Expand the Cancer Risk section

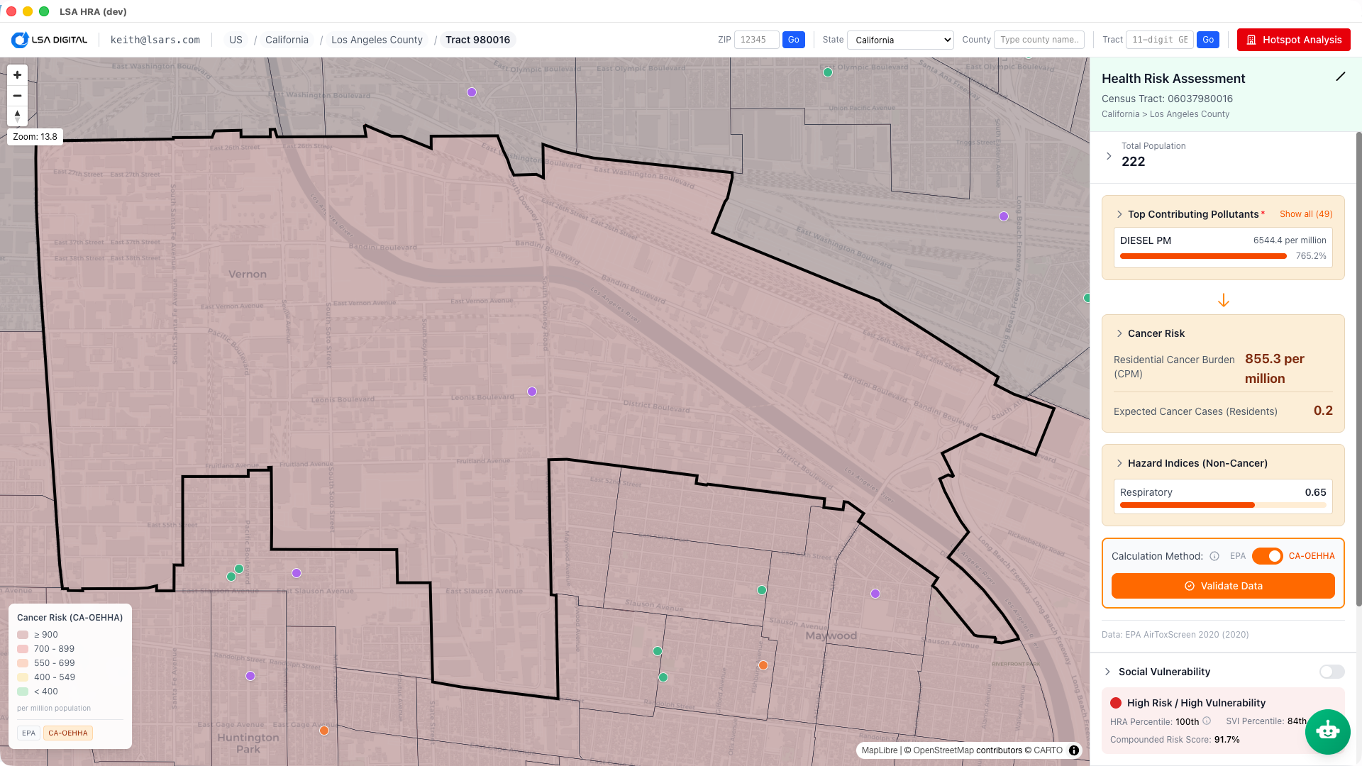1119,333
